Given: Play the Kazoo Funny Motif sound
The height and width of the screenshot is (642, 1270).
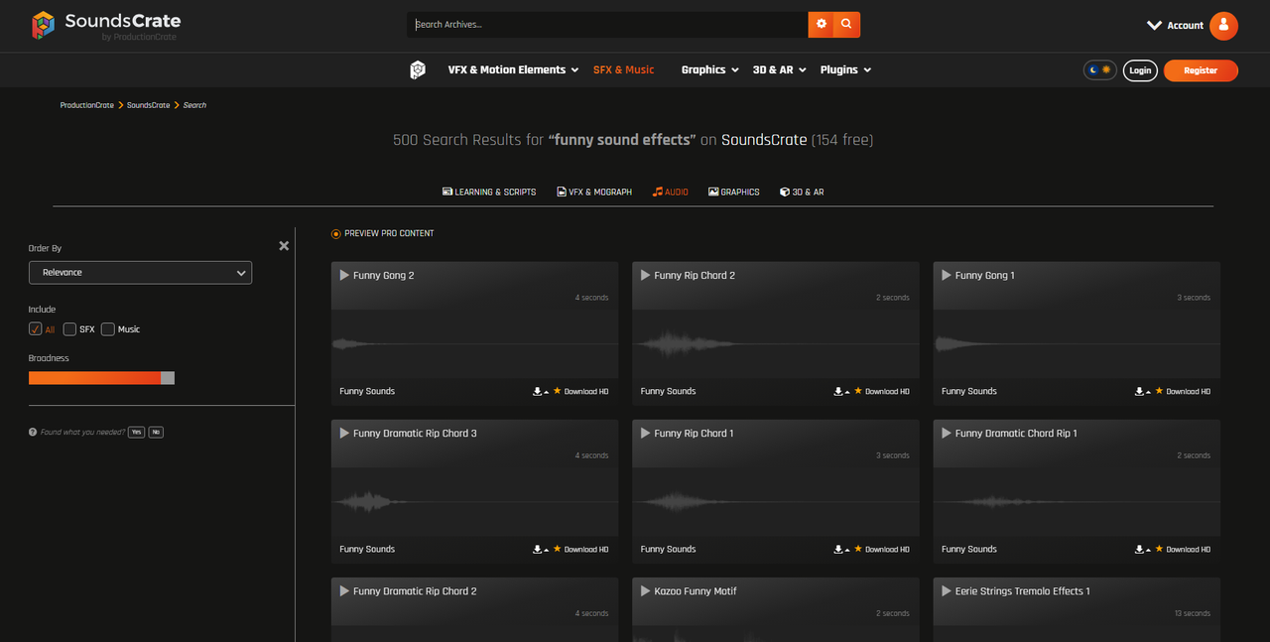Looking at the screenshot, I should pos(645,590).
